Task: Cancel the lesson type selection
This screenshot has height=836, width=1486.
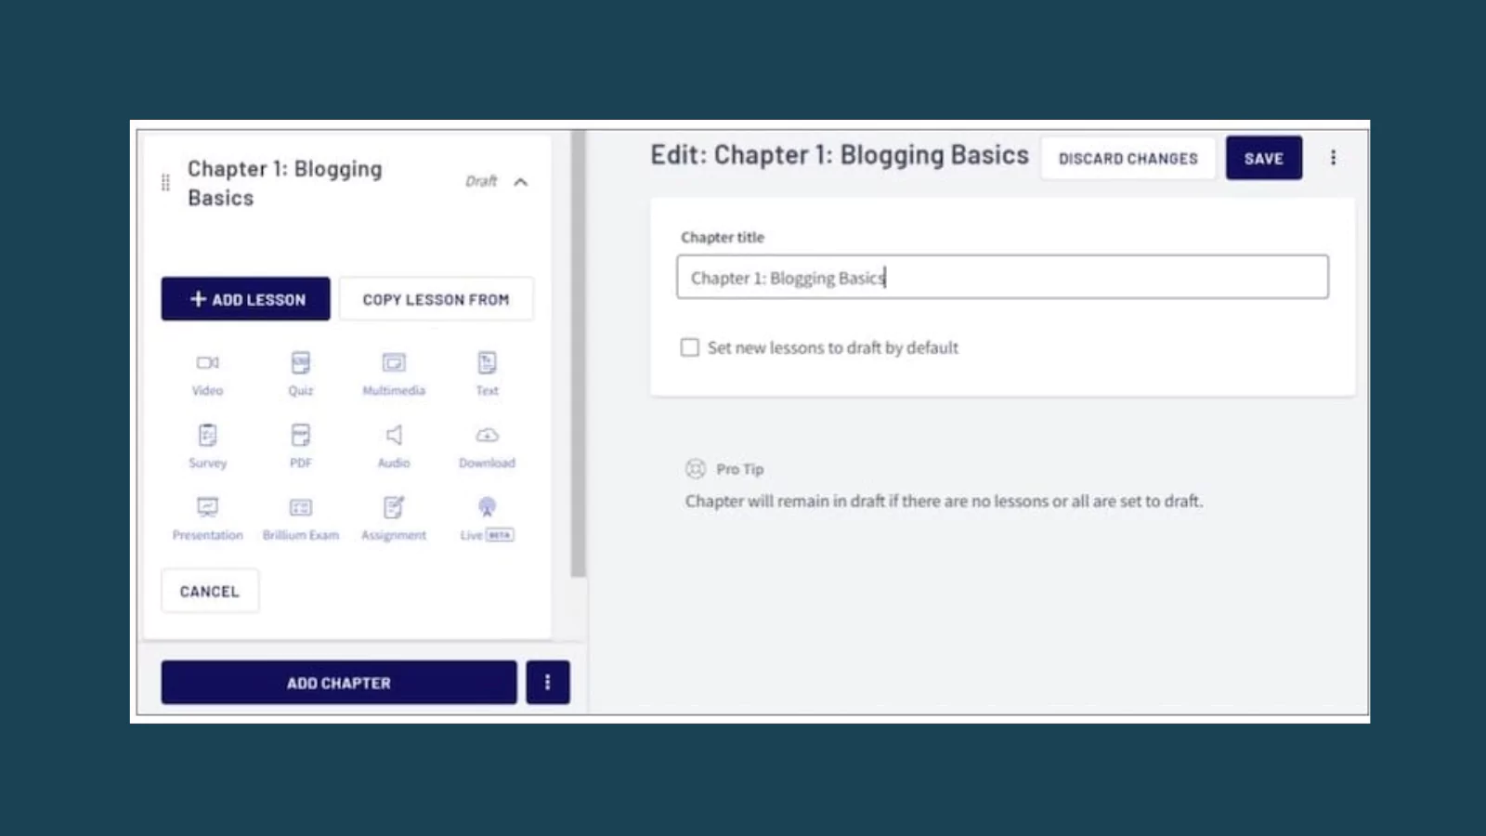Action: (210, 592)
